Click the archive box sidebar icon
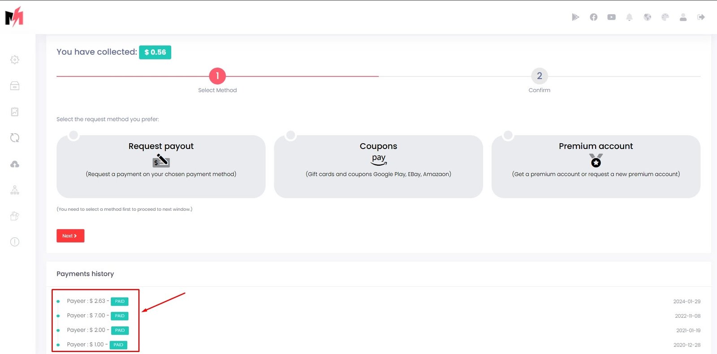The image size is (717, 354). click(x=15, y=85)
